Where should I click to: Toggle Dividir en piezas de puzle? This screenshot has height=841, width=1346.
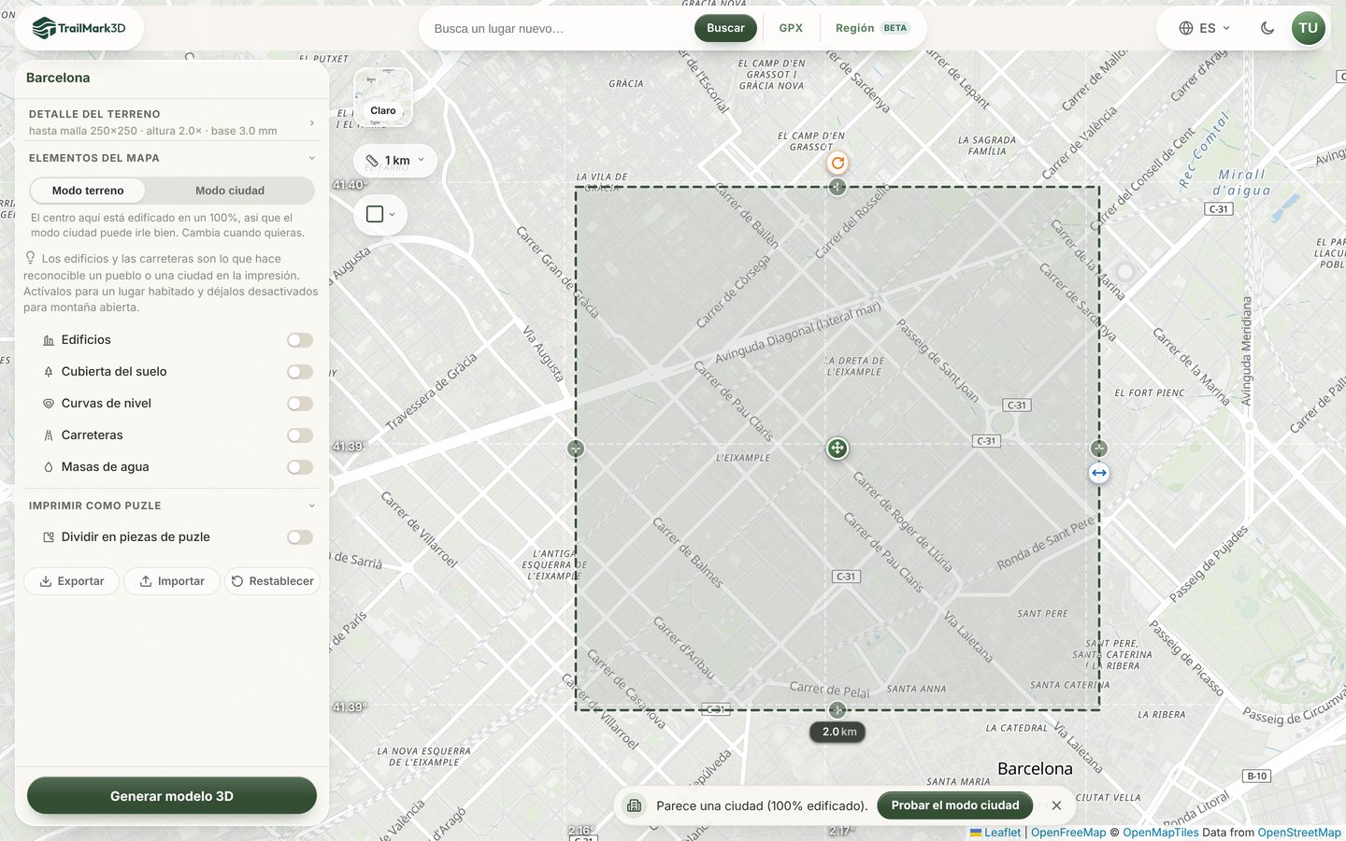point(300,537)
